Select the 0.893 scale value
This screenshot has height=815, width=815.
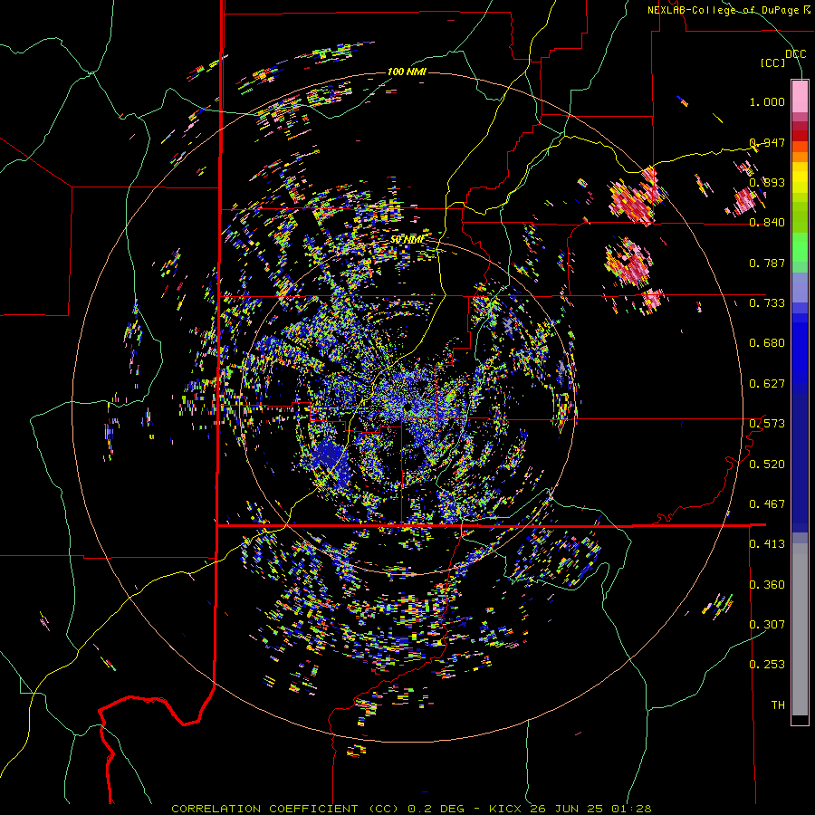(x=767, y=182)
